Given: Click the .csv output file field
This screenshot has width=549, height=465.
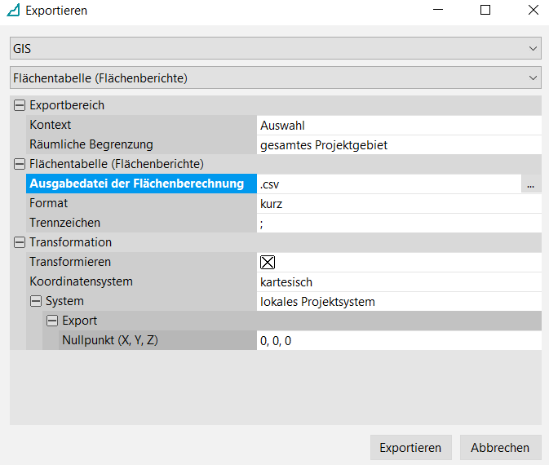Looking at the screenshot, I should (x=387, y=184).
